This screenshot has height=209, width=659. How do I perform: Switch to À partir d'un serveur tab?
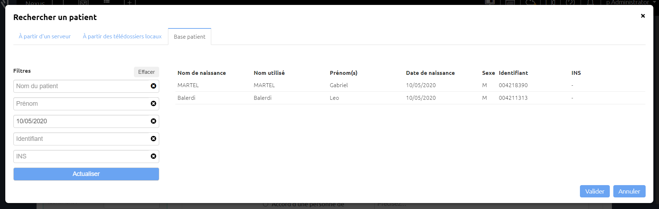click(45, 37)
